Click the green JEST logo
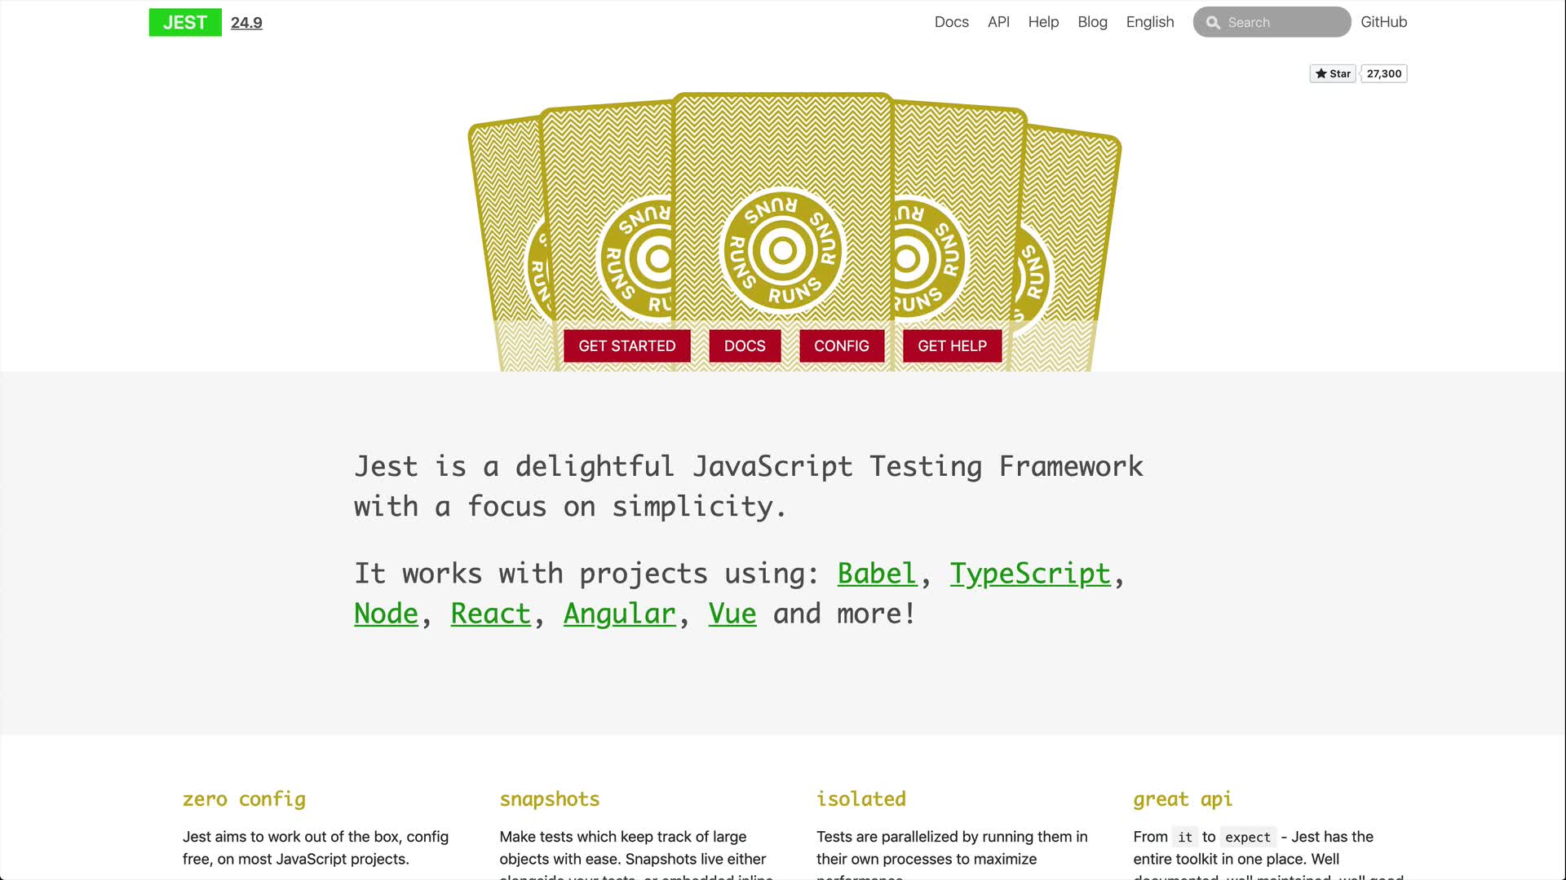This screenshot has width=1566, height=880. (x=185, y=23)
